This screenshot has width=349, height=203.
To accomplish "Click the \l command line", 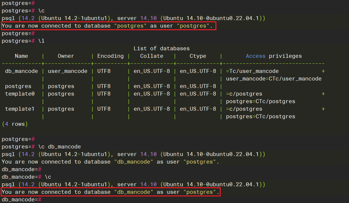I will [x=23, y=41].
